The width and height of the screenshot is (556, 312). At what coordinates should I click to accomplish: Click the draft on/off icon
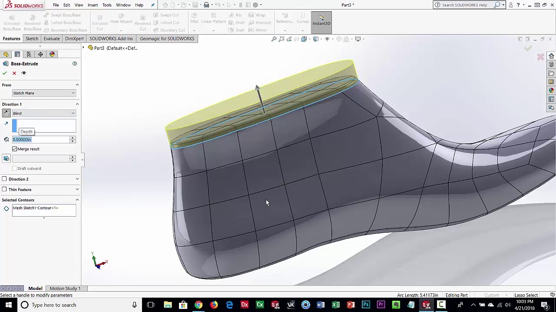[x=7, y=158]
